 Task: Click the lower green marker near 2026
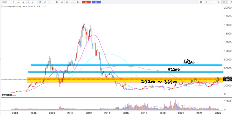point(217,81)
